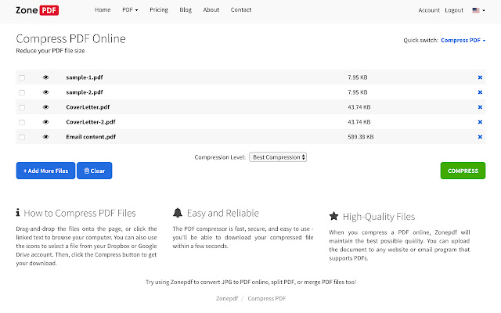Click the eye icon for Email content.pdf
Viewport: 501px width, 313px height.
45,137
